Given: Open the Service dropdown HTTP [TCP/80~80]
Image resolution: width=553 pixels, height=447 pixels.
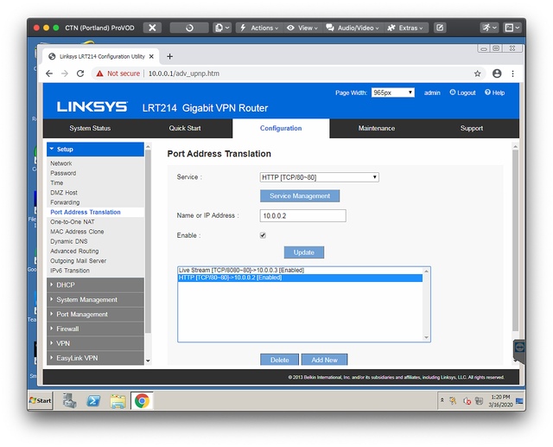Looking at the screenshot, I should (319, 177).
